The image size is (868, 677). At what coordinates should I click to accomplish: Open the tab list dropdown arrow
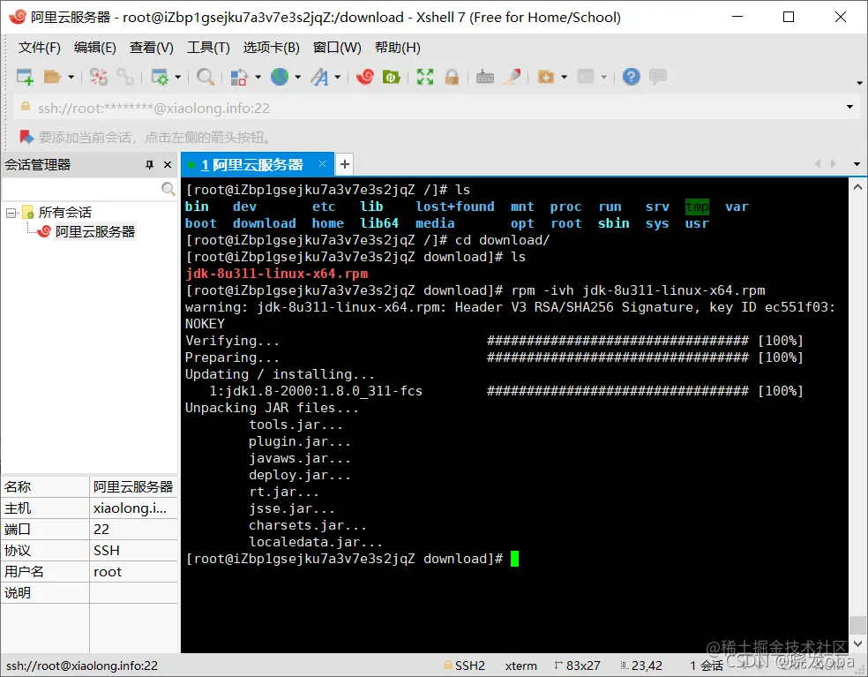click(x=857, y=164)
